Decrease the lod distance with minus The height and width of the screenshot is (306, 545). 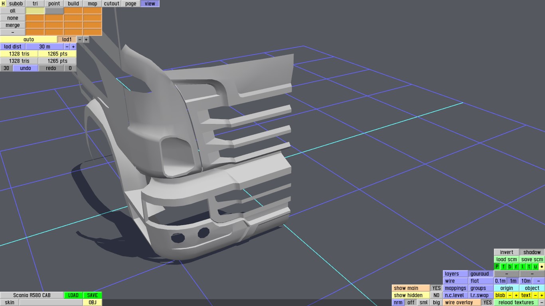pos(67,47)
